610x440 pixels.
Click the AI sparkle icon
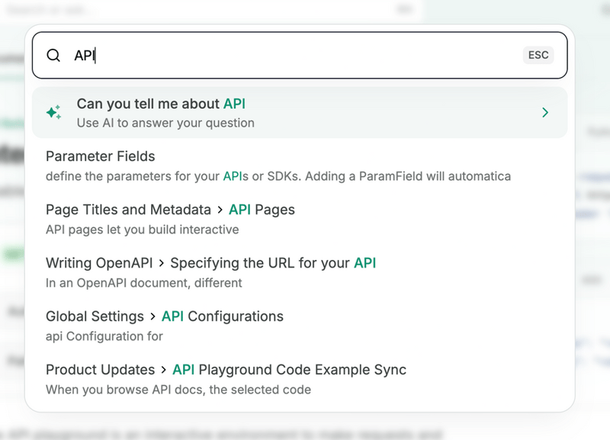(x=53, y=111)
